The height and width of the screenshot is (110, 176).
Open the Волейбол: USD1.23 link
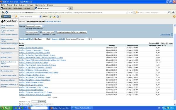[x=26, y=39]
